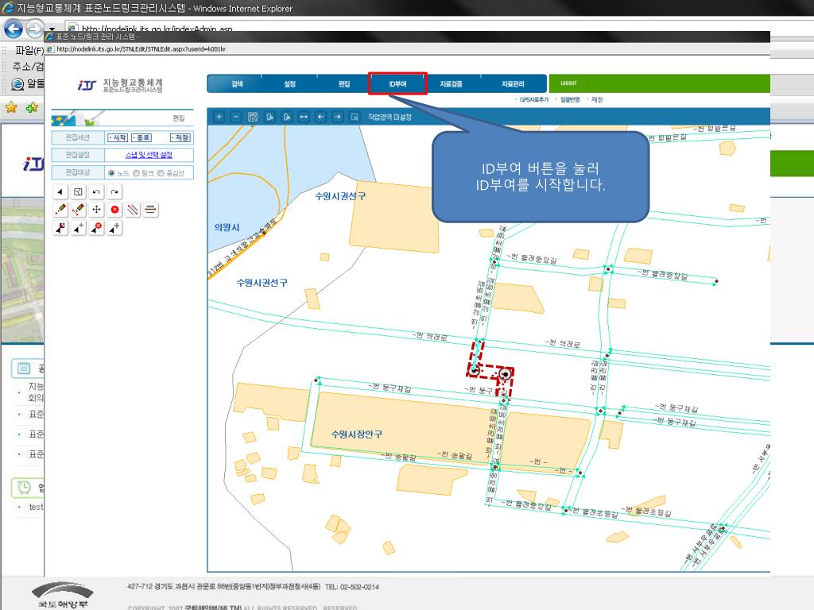
Task: Zoom out with the map minus button
Action: 235,117
